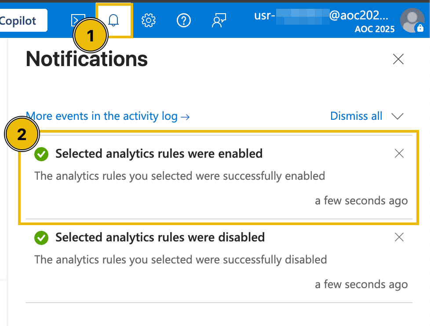
Task: Open the Notifications bell
Action: (114, 20)
